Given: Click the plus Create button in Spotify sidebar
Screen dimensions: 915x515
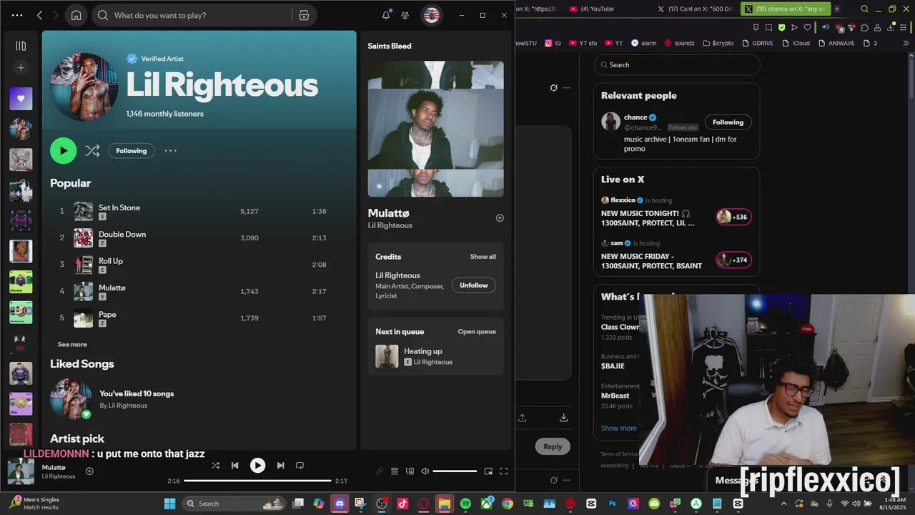Looking at the screenshot, I should click(x=21, y=68).
